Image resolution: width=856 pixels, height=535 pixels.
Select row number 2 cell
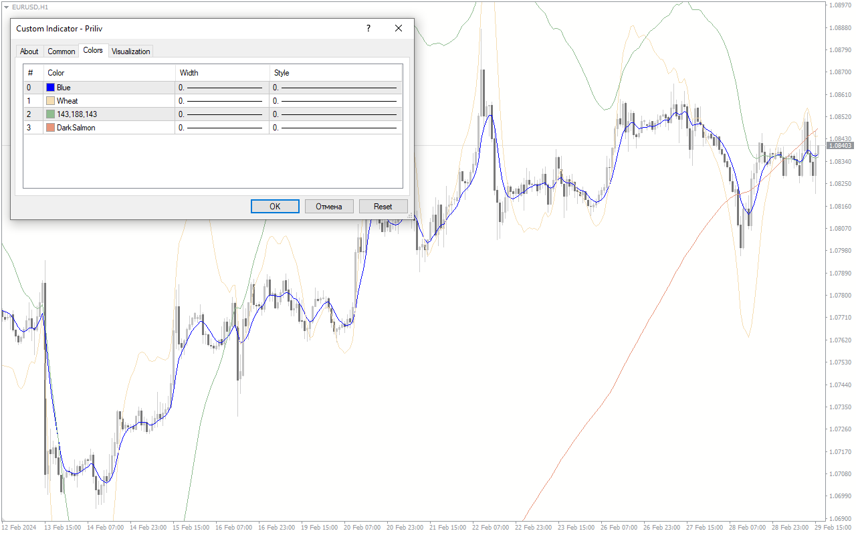tap(33, 114)
